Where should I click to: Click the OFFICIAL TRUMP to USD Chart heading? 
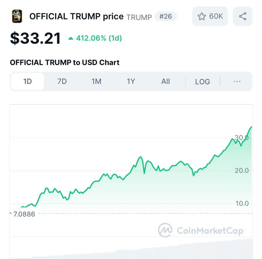click(65, 63)
